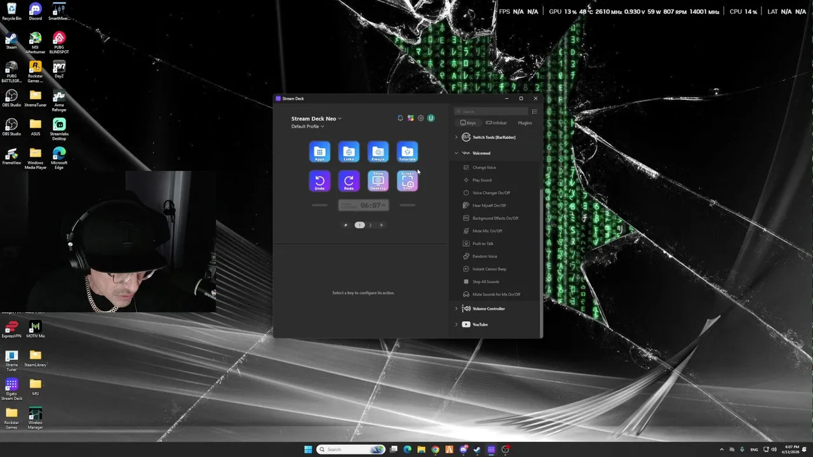Open the taskbar clock and date
This screenshot has height=457, width=813.
[x=792, y=449]
